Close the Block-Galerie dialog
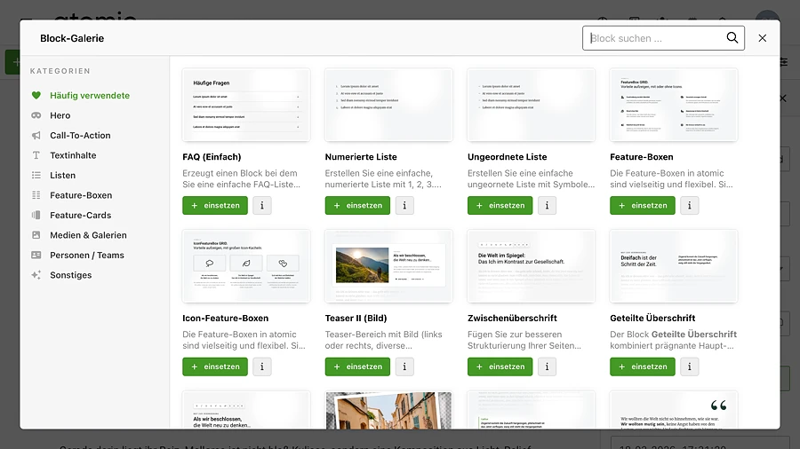 762,38
